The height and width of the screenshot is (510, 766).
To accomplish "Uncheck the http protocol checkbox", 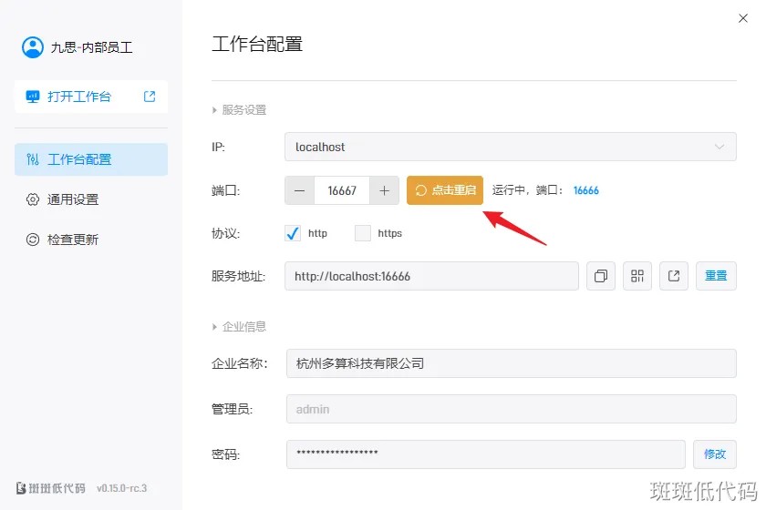I will (293, 233).
